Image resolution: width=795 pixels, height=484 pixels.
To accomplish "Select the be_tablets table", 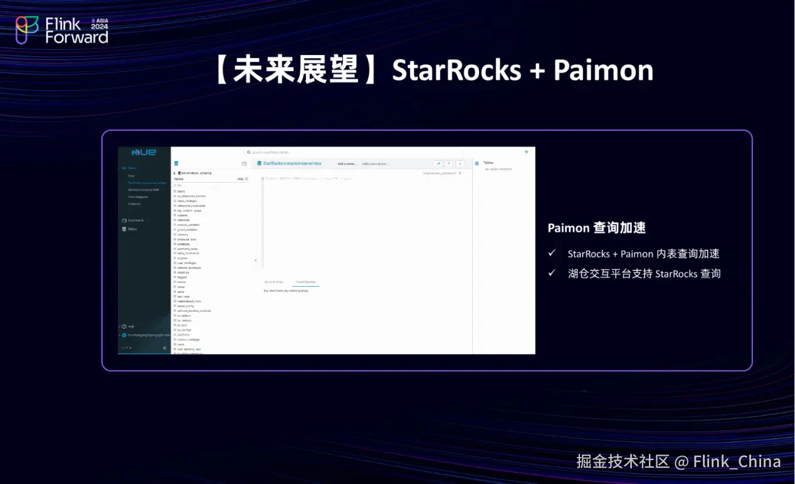I will click(182, 316).
